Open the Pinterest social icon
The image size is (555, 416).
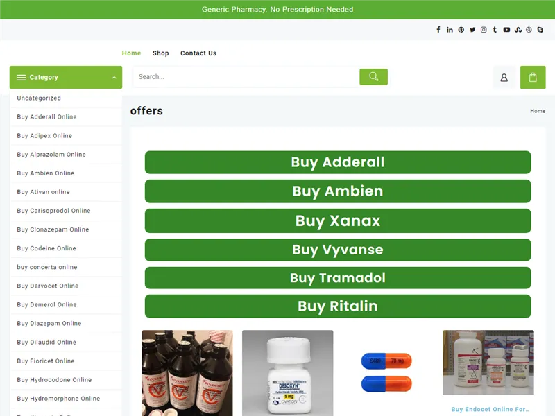[461, 29]
